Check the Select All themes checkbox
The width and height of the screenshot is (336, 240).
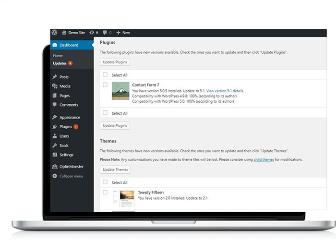pyautogui.click(x=105, y=182)
